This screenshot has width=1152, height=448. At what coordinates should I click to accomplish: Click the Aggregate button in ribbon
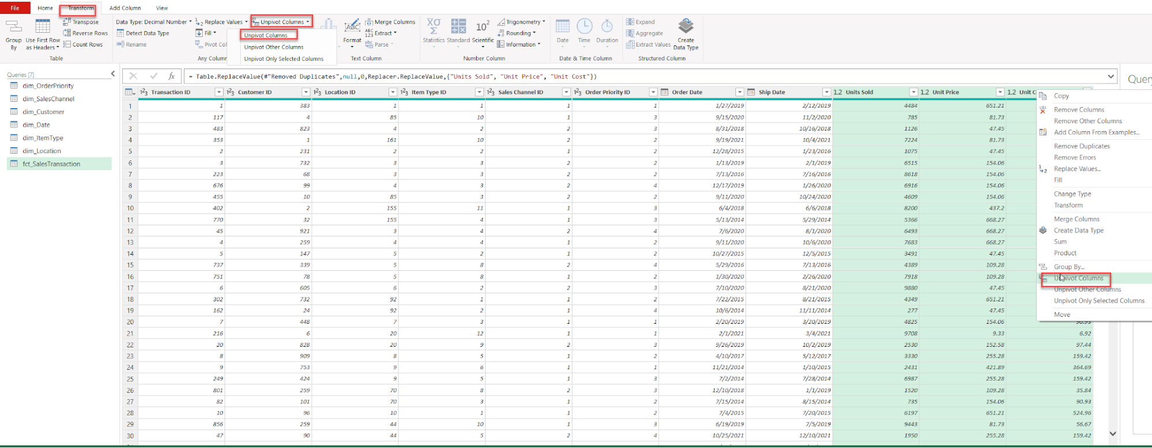click(x=644, y=33)
